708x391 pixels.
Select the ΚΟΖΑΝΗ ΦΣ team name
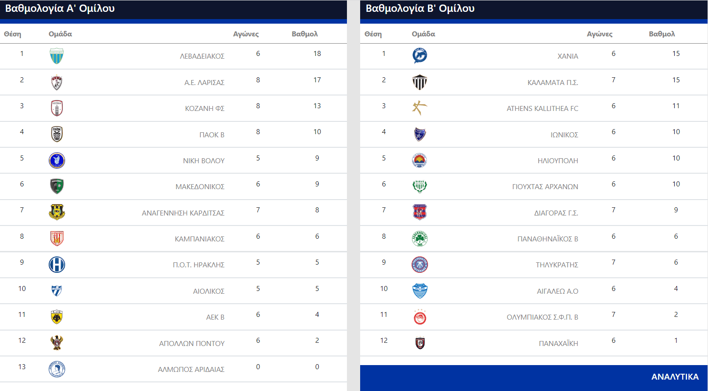pos(204,109)
